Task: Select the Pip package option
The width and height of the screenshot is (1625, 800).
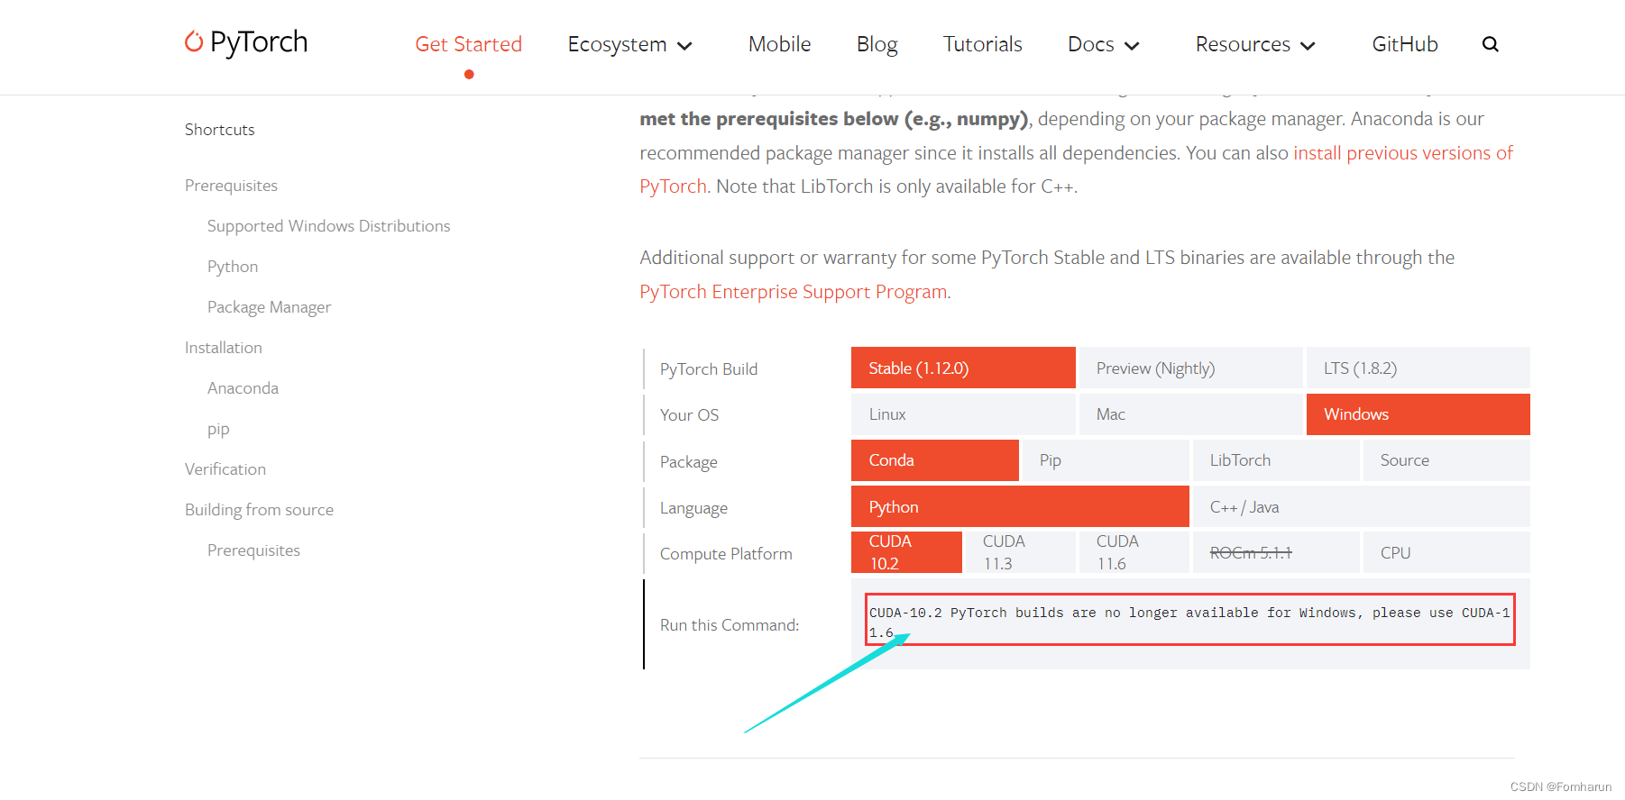Action: click(x=1106, y=460)
